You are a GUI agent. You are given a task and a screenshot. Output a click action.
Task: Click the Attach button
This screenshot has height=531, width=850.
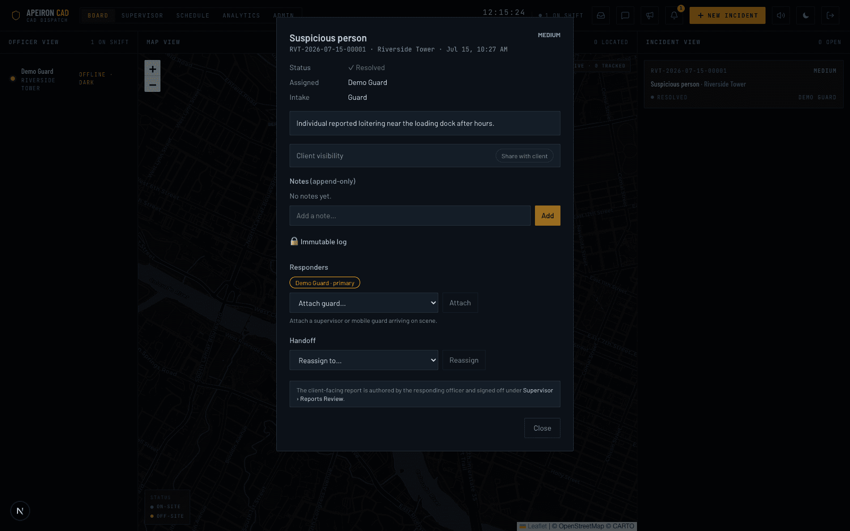pyautogui.click(x=460, y=303)
